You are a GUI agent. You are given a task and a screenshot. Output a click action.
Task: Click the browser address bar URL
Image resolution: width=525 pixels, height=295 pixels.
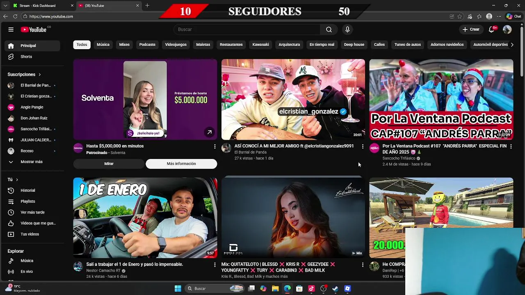(51, 16)
